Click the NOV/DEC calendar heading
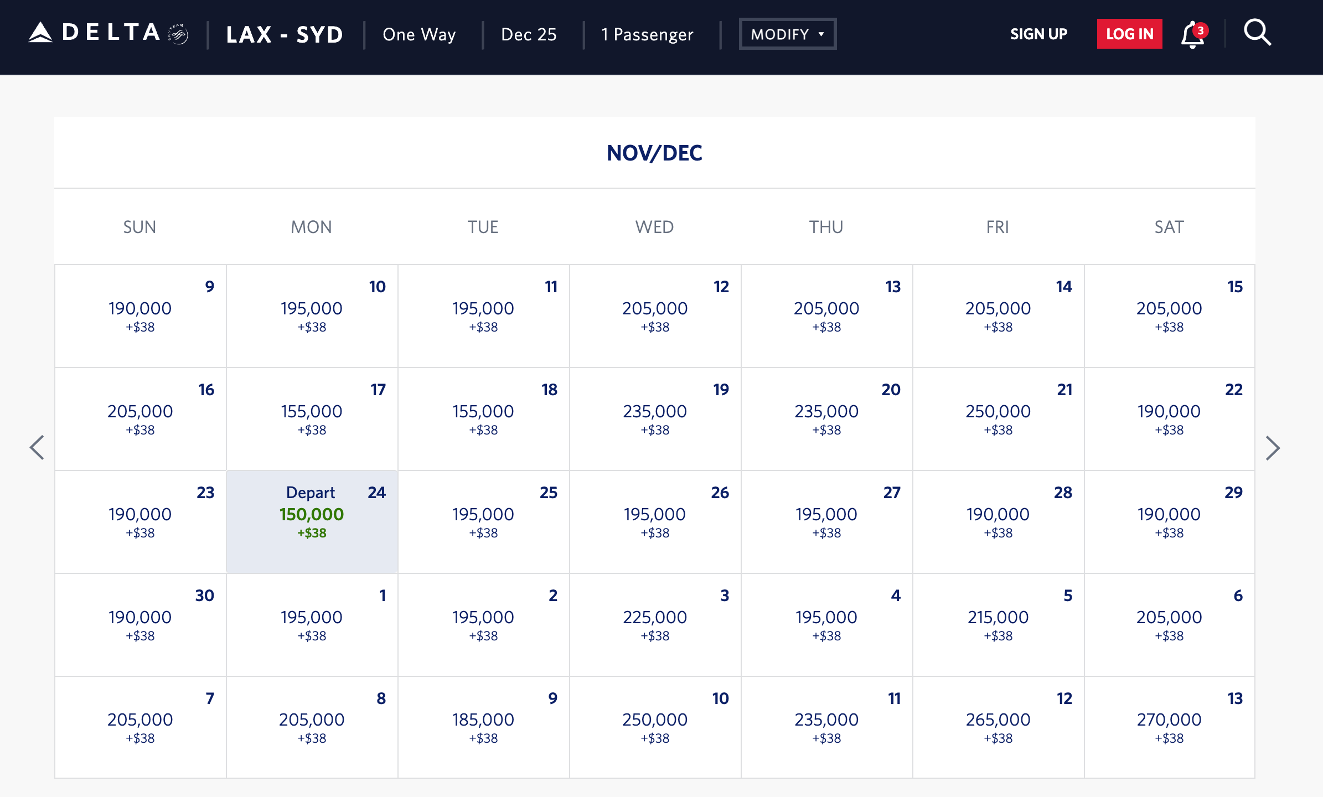1323x797 pixels. tap(654, 153)
